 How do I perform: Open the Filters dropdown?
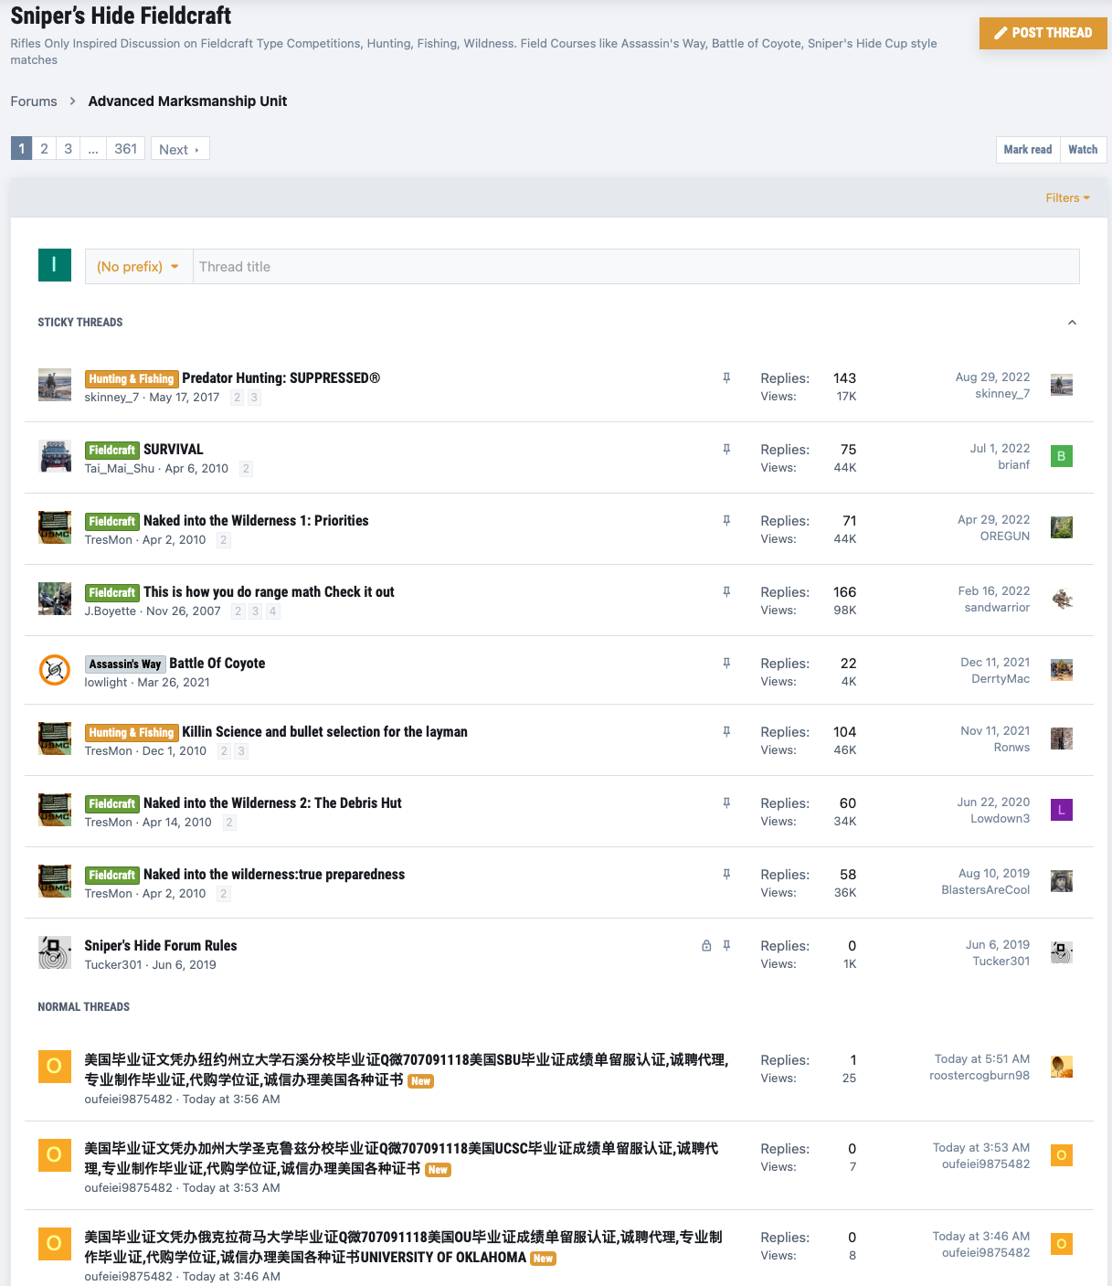tap(1067, 198)
